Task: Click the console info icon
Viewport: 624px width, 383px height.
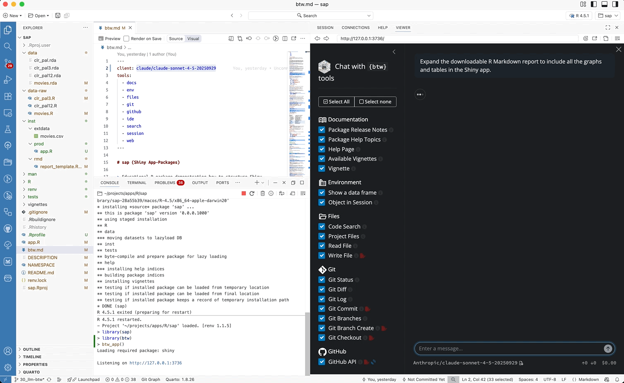Action: click(271, 193)
